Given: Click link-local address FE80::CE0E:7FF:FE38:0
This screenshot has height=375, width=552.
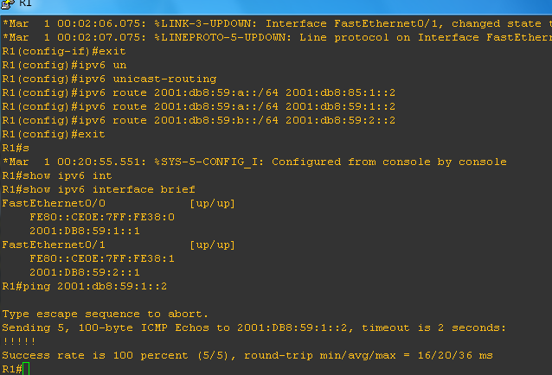Looking at the screenshot, I should click(101, 217).
